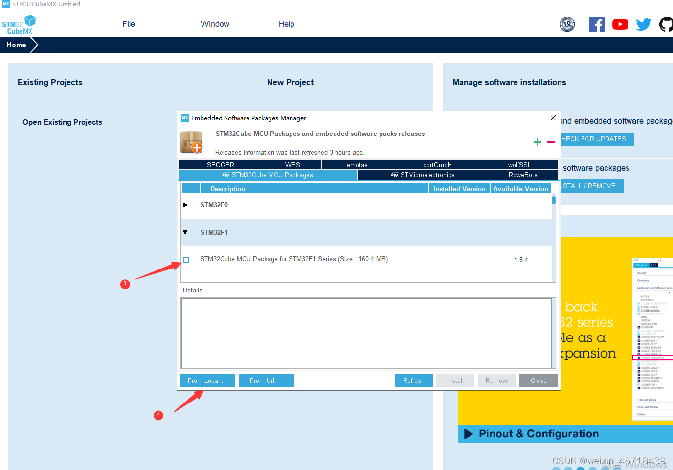Click the From Url button

pyautogui.click(x=266, y=380)
